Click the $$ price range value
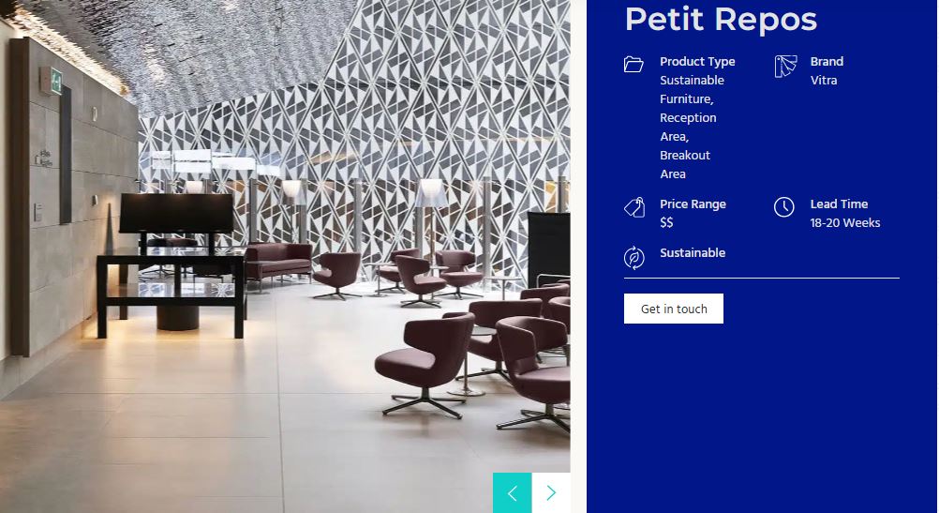 pos(666,223)
